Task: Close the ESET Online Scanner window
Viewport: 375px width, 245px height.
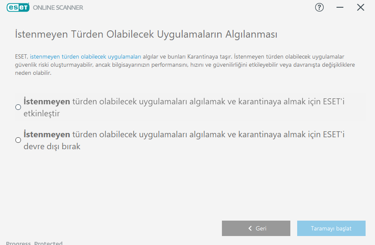Action: (360, 7)
